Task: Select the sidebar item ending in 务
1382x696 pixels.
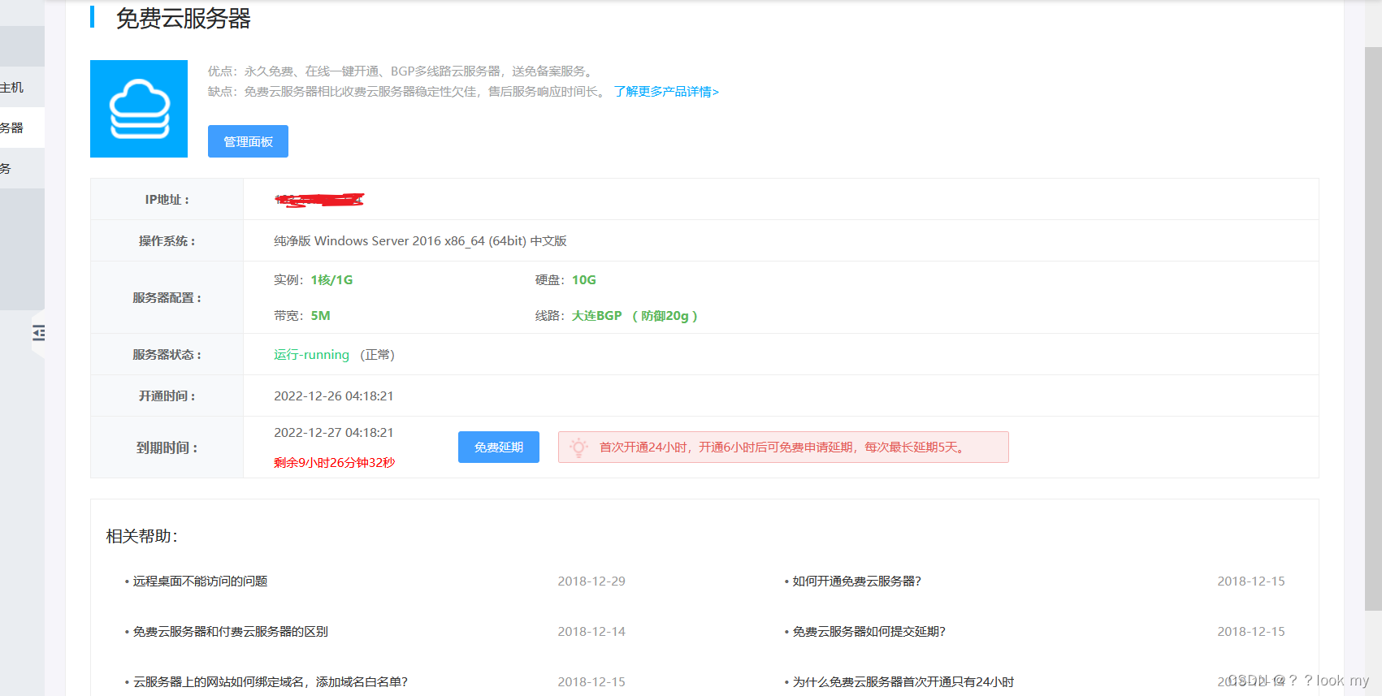Action: (x=22, y=168)
